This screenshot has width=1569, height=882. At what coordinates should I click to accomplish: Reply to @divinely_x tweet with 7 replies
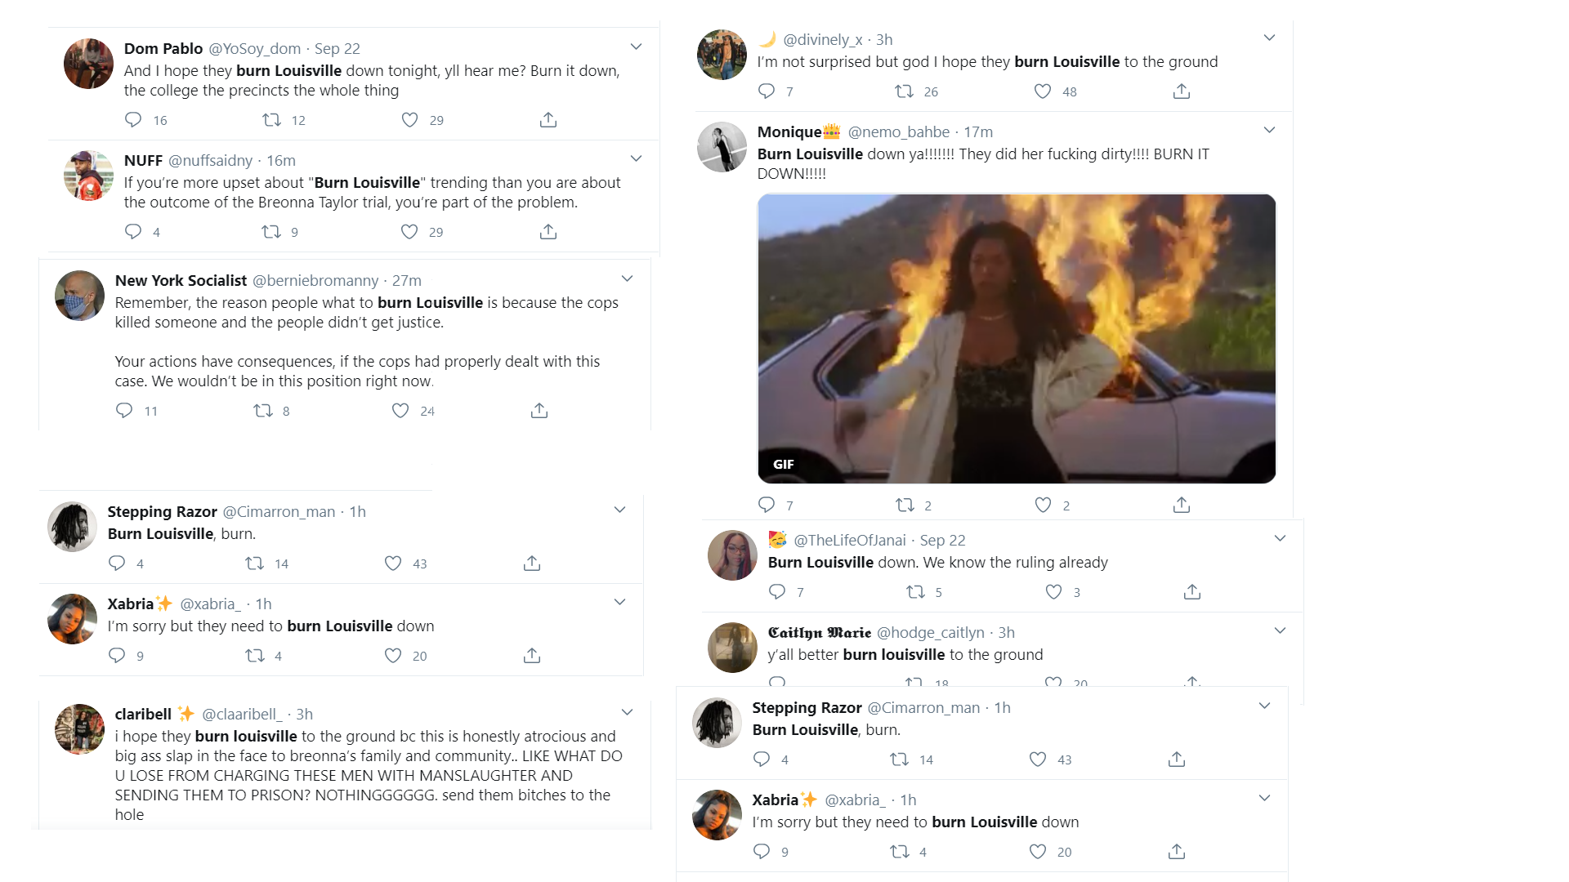[767, 91]
